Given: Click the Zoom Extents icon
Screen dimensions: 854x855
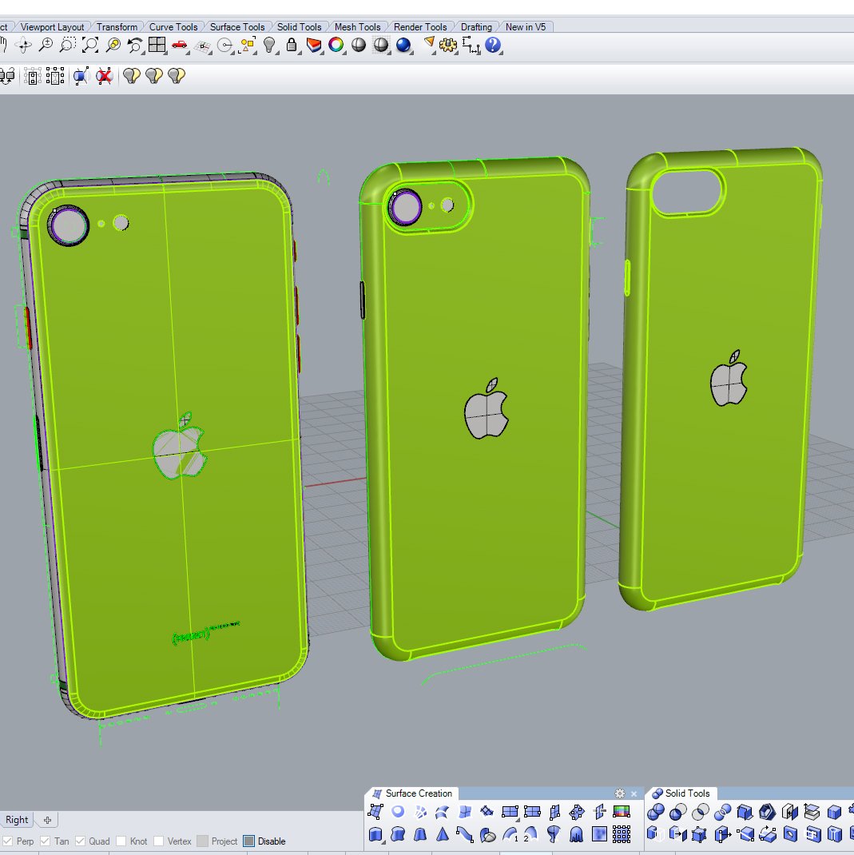Looking at the screenshot, I should pos(90,46).
